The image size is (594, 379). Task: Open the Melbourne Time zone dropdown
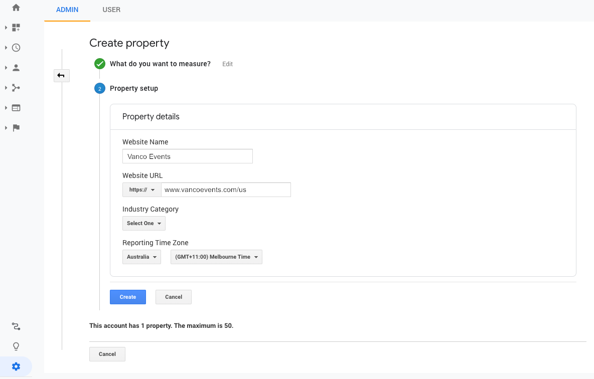point(216,257)
